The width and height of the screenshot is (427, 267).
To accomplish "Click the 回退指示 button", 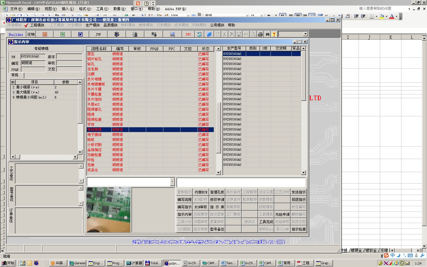I will (x=299, y=200).
